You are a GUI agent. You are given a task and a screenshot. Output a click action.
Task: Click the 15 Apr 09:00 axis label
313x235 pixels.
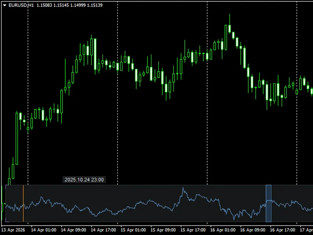pyautogui.click(x=163, y=230)
